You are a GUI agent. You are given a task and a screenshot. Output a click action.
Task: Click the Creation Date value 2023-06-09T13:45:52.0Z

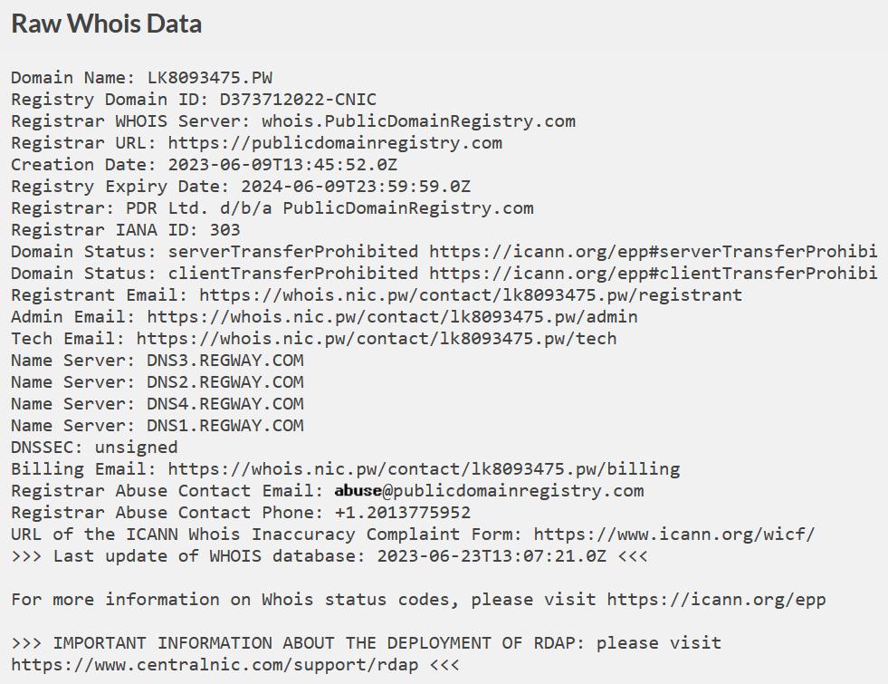pos(282,165)
